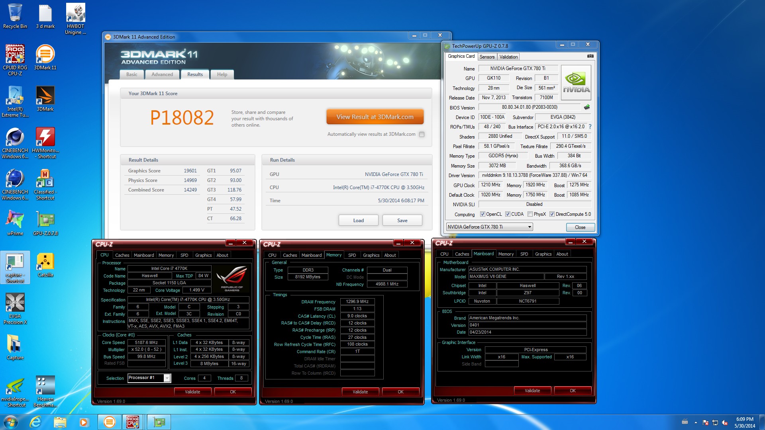Click the DRAM Frequency value 1296.9 MHz
This screenshot has width=765, height=430.
tap(357, 302)
